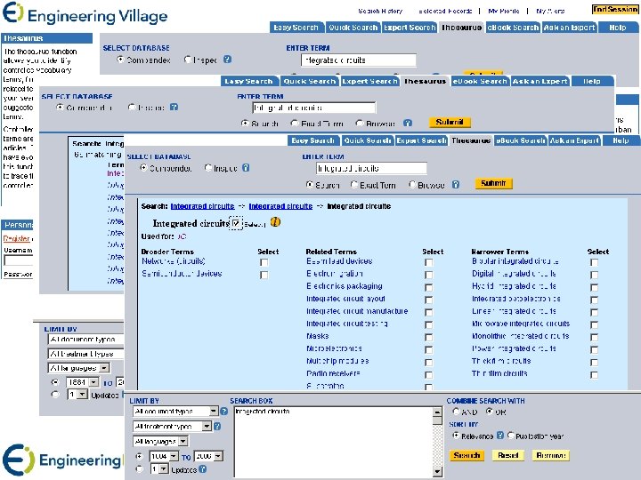641x480 pixels.
Task: Open the Updates count dropdown in front window
Action: pyautogui.click(x=159, y=469)
